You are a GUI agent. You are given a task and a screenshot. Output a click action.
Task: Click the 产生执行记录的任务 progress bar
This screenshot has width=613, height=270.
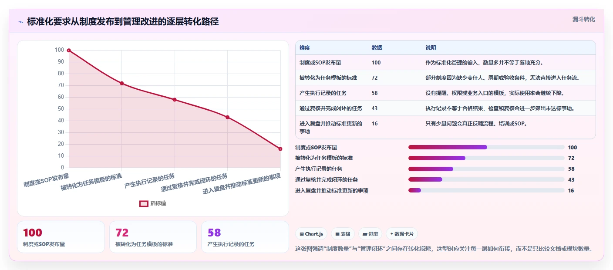point(486,169)
